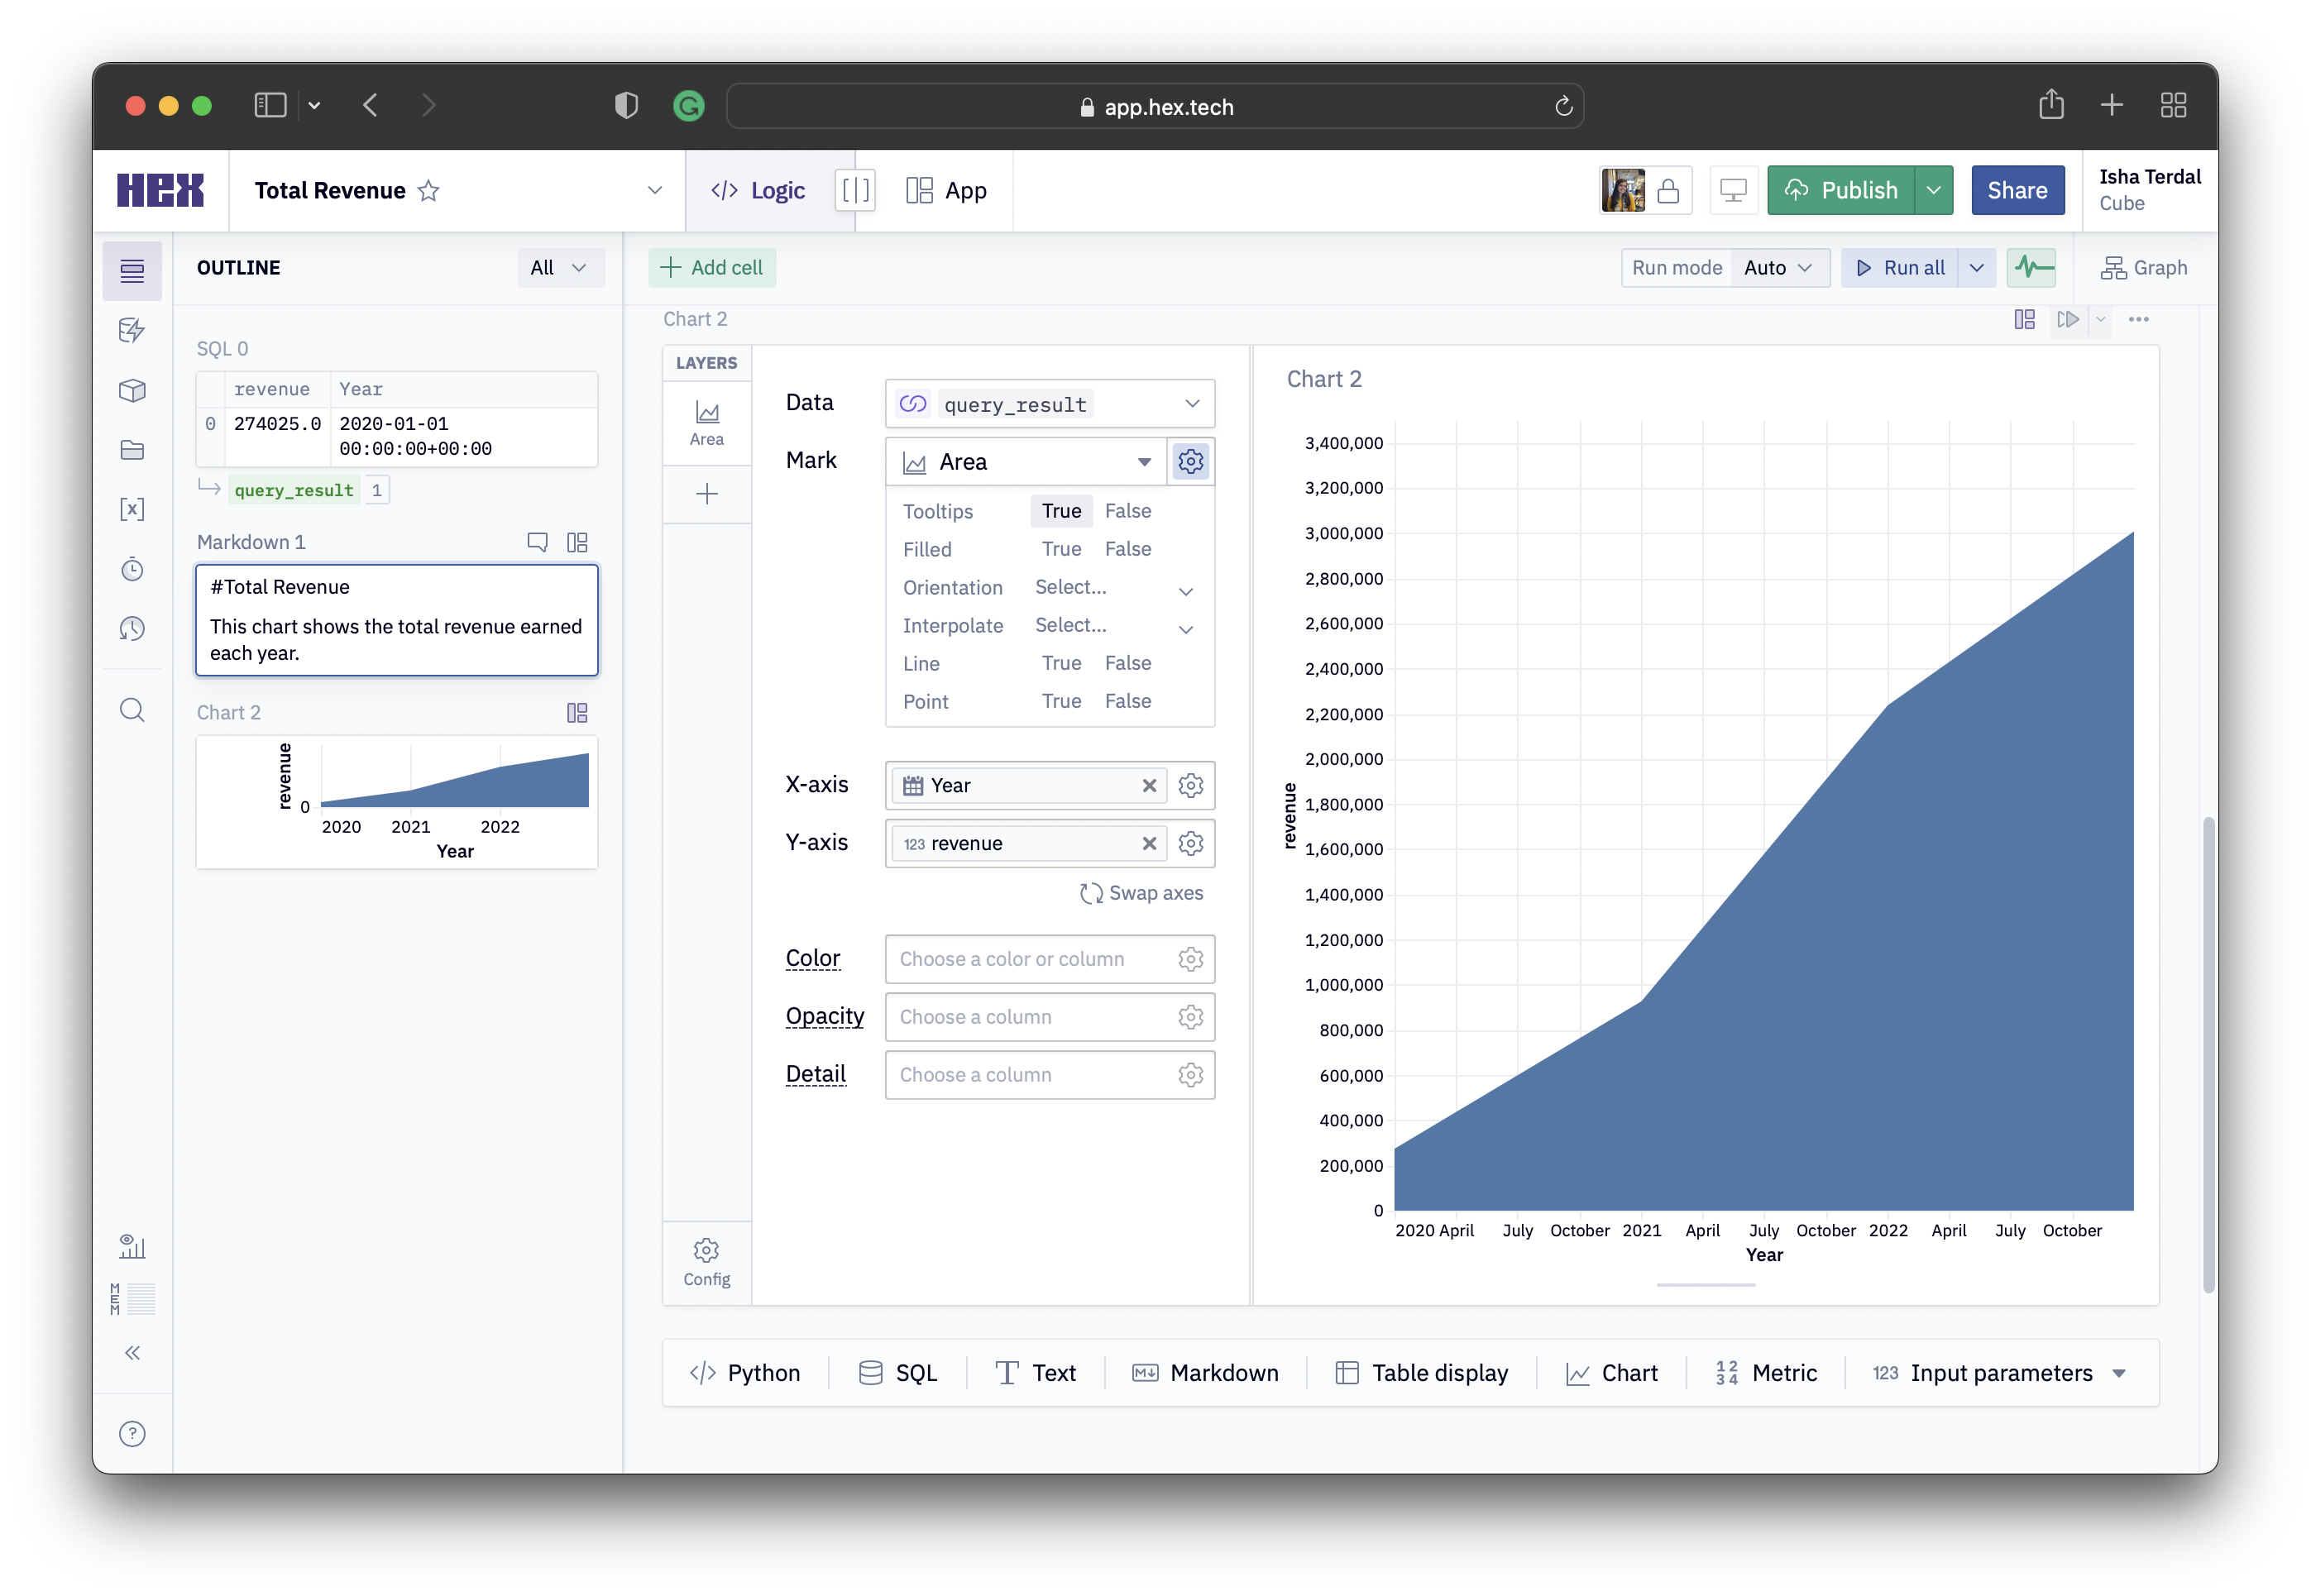Collapse the left sidebar with double chevron
The height and width of the screenshot is (1596, 2311).
tap(132, 1353)
